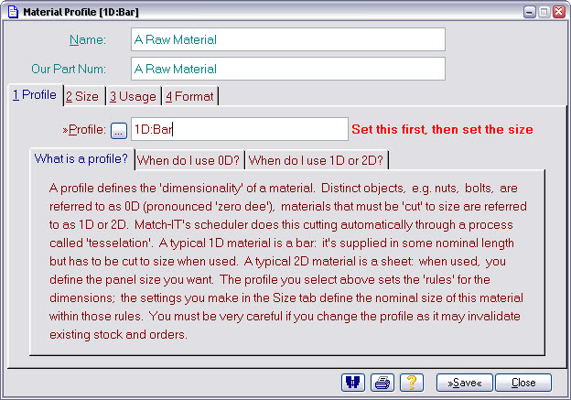Click the '»Profile:' label
571x400 pixels.
pos(84,129)
